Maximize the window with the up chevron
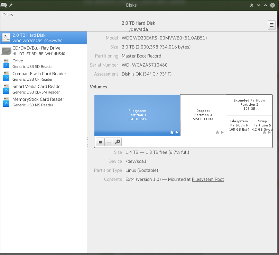 (x=266, y=5)
